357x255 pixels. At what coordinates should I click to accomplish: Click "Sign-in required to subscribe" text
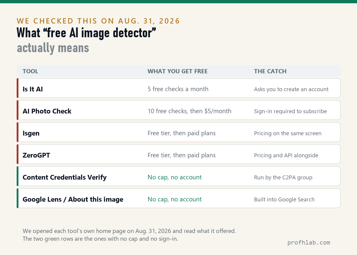[x=290, y=111]
